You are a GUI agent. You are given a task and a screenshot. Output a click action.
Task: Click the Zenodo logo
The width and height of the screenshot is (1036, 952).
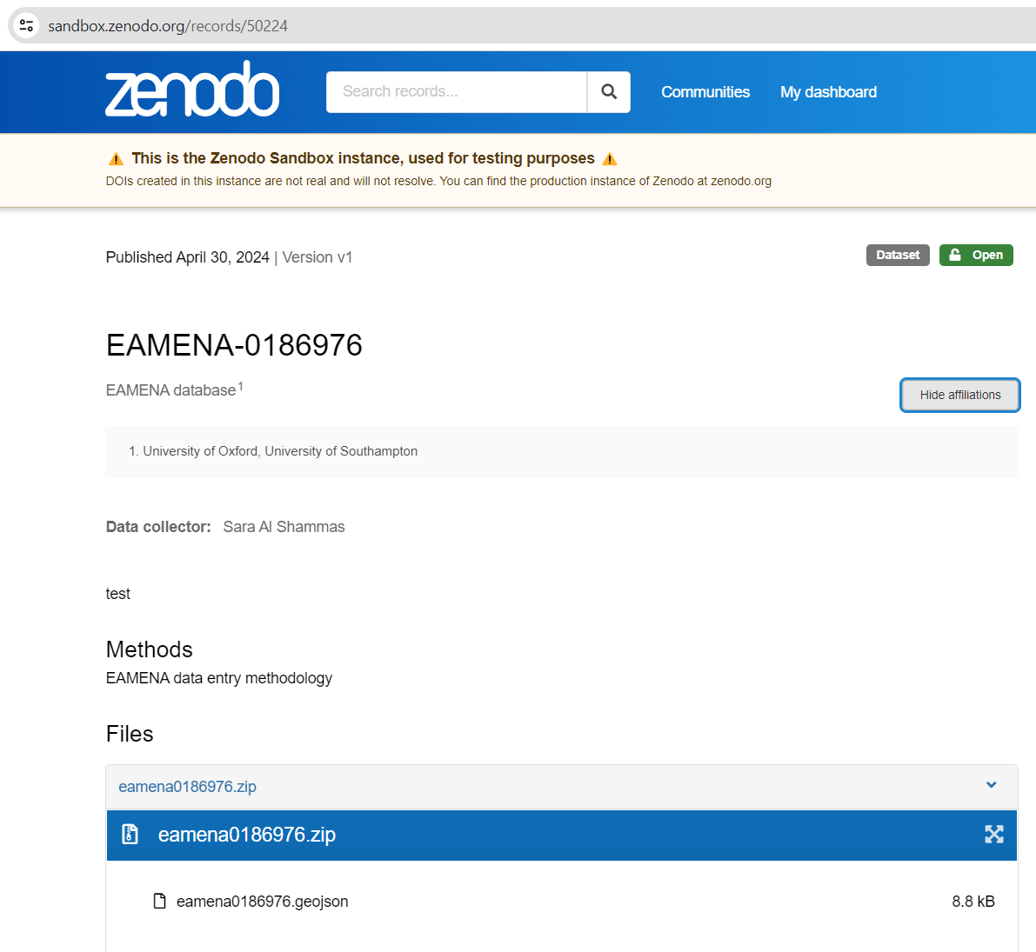pos(191,90)
